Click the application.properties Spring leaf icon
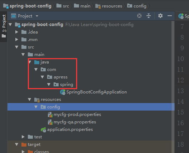This screenshot has width=189, height=153. pyautogui.click(x=43, y=130)
